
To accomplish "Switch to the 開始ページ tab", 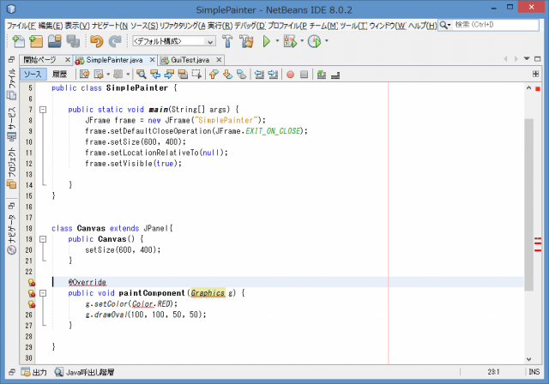I will [39, 60].
